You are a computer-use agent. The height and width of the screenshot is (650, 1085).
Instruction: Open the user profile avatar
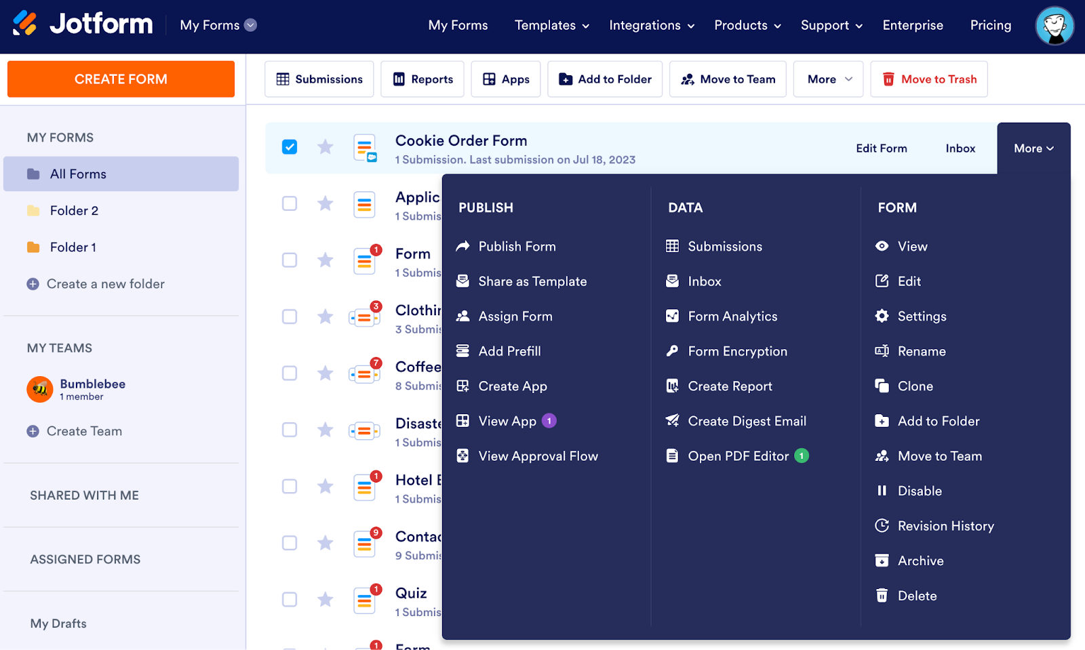[x=1054, y=26]
